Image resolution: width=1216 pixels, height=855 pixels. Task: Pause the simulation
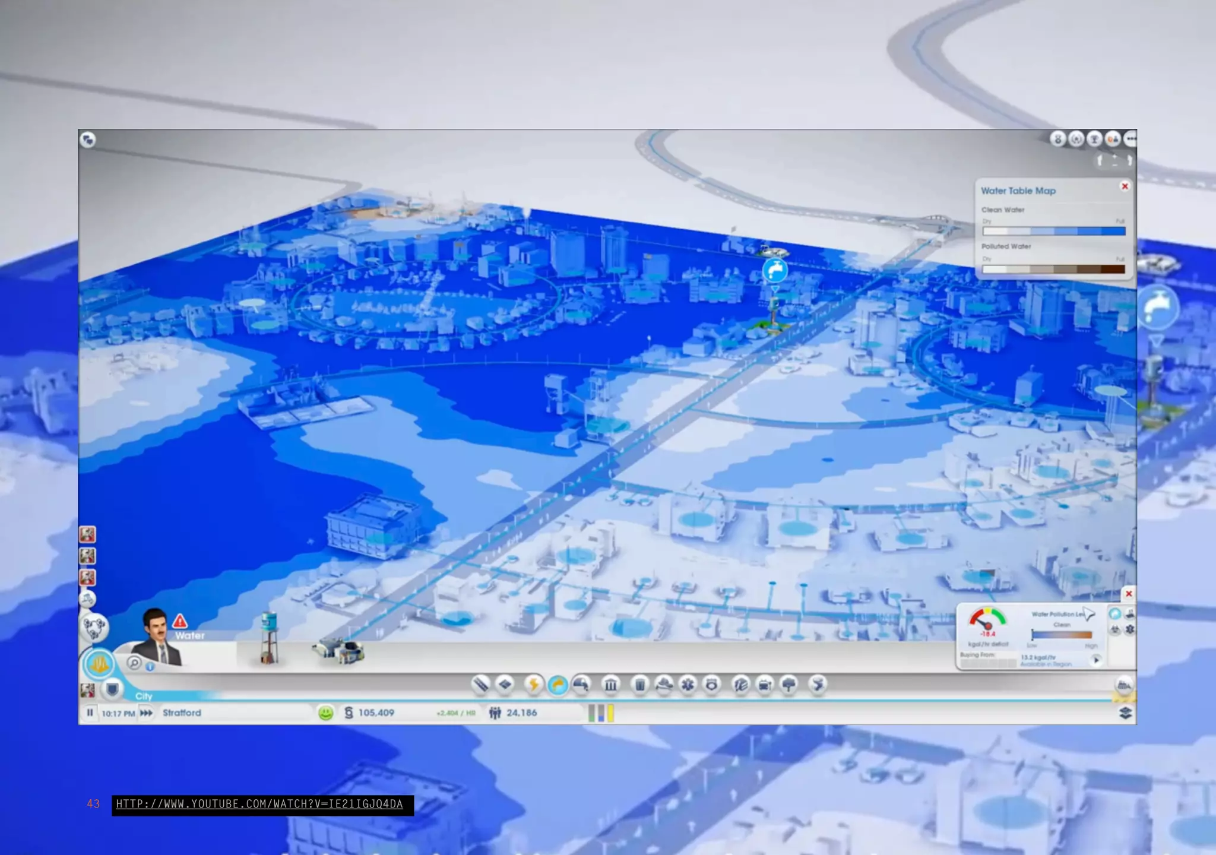[x=90, y=712]
